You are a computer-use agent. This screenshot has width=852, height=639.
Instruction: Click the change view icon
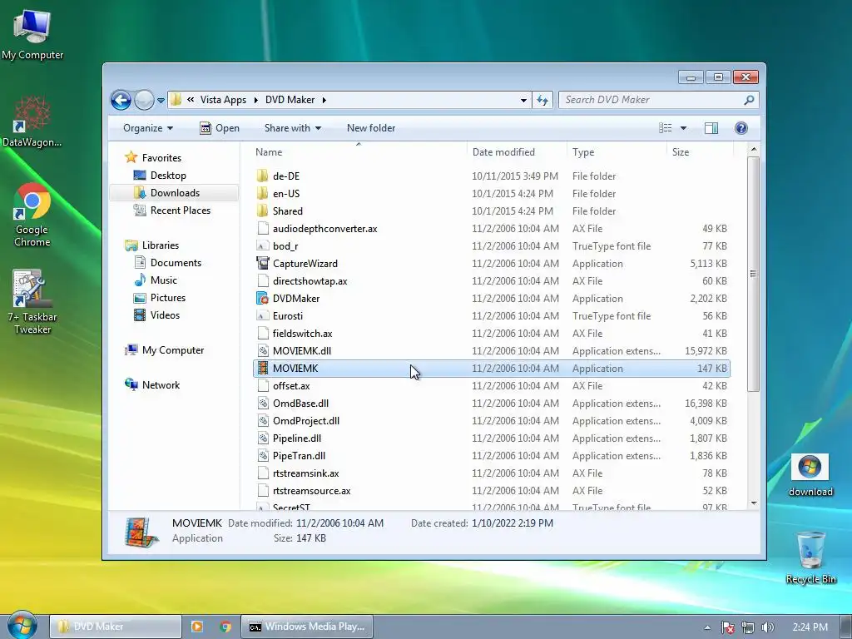665,128
